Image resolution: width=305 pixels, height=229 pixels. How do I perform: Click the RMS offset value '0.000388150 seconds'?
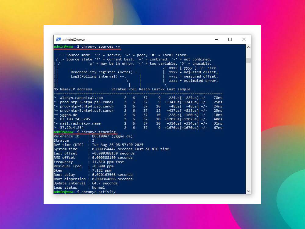(112, 158)
